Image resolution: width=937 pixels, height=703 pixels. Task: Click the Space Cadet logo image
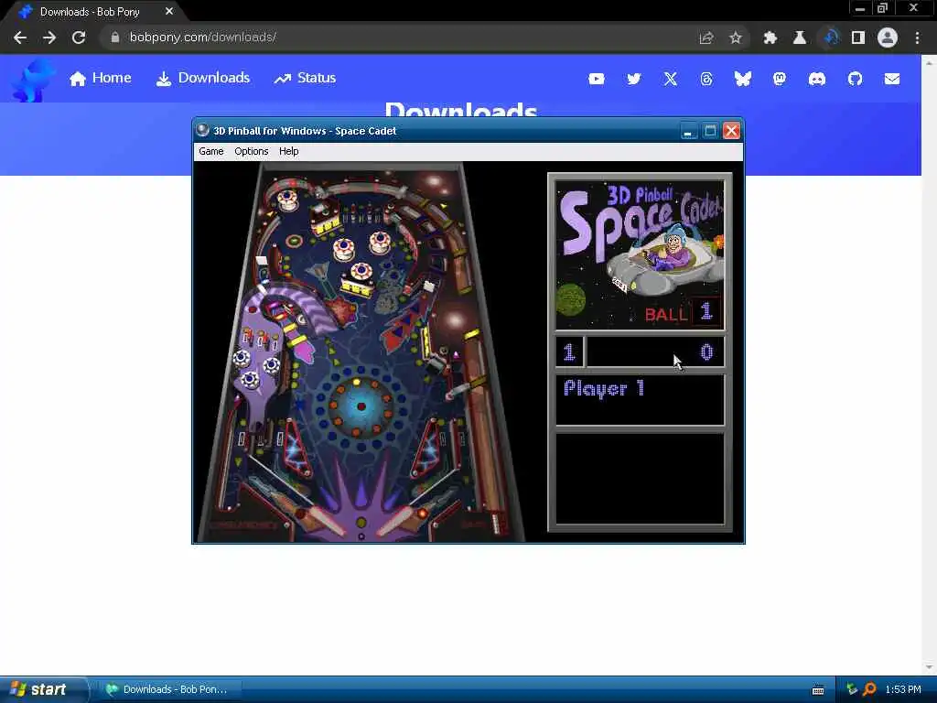640,255
